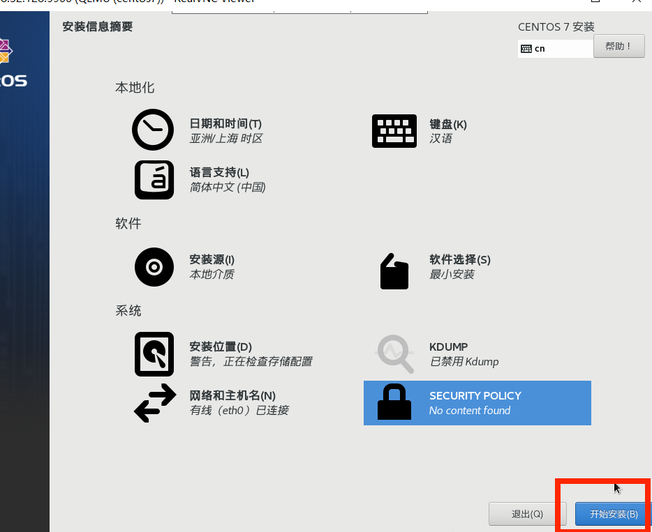Click the cn keyboard layout indicator
652x532 pixels.
click(x=555, y=49)
